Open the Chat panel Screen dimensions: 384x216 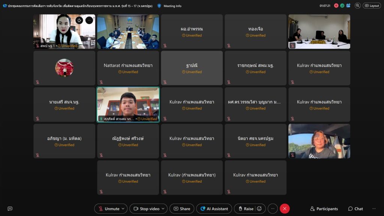(355, 209)
